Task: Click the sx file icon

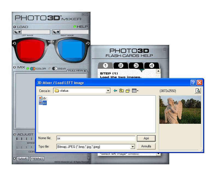Action: pyautogui.click(x=41, y=103)
